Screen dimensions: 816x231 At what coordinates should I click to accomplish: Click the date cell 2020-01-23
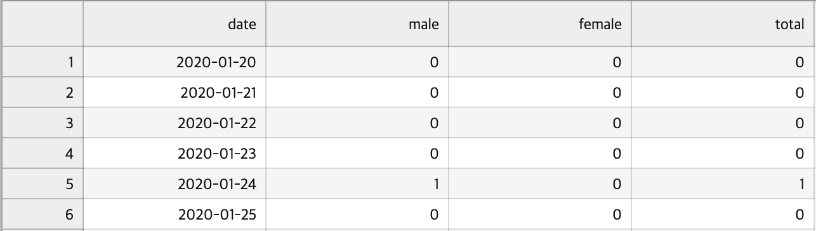[x=174, y=153]
